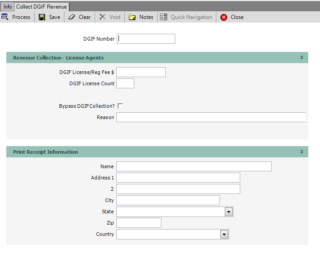Select the Zip code input field
Image resolution: width=320 pixels, height=262 pixels.
[x=139, y=223]
